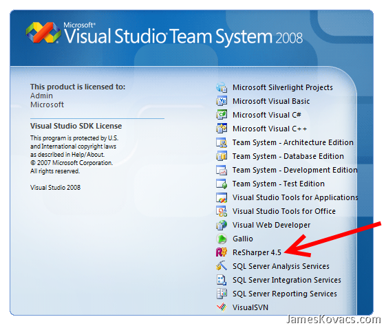Screen dimensions: 386x328
Task: Select the 'Microsoft Visual Basic' text
Action: point(271,101)
